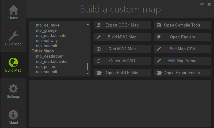Viewport: 214px width, 128px height.
Task: Click Generate IWD button
Action: tap(122, 61)
